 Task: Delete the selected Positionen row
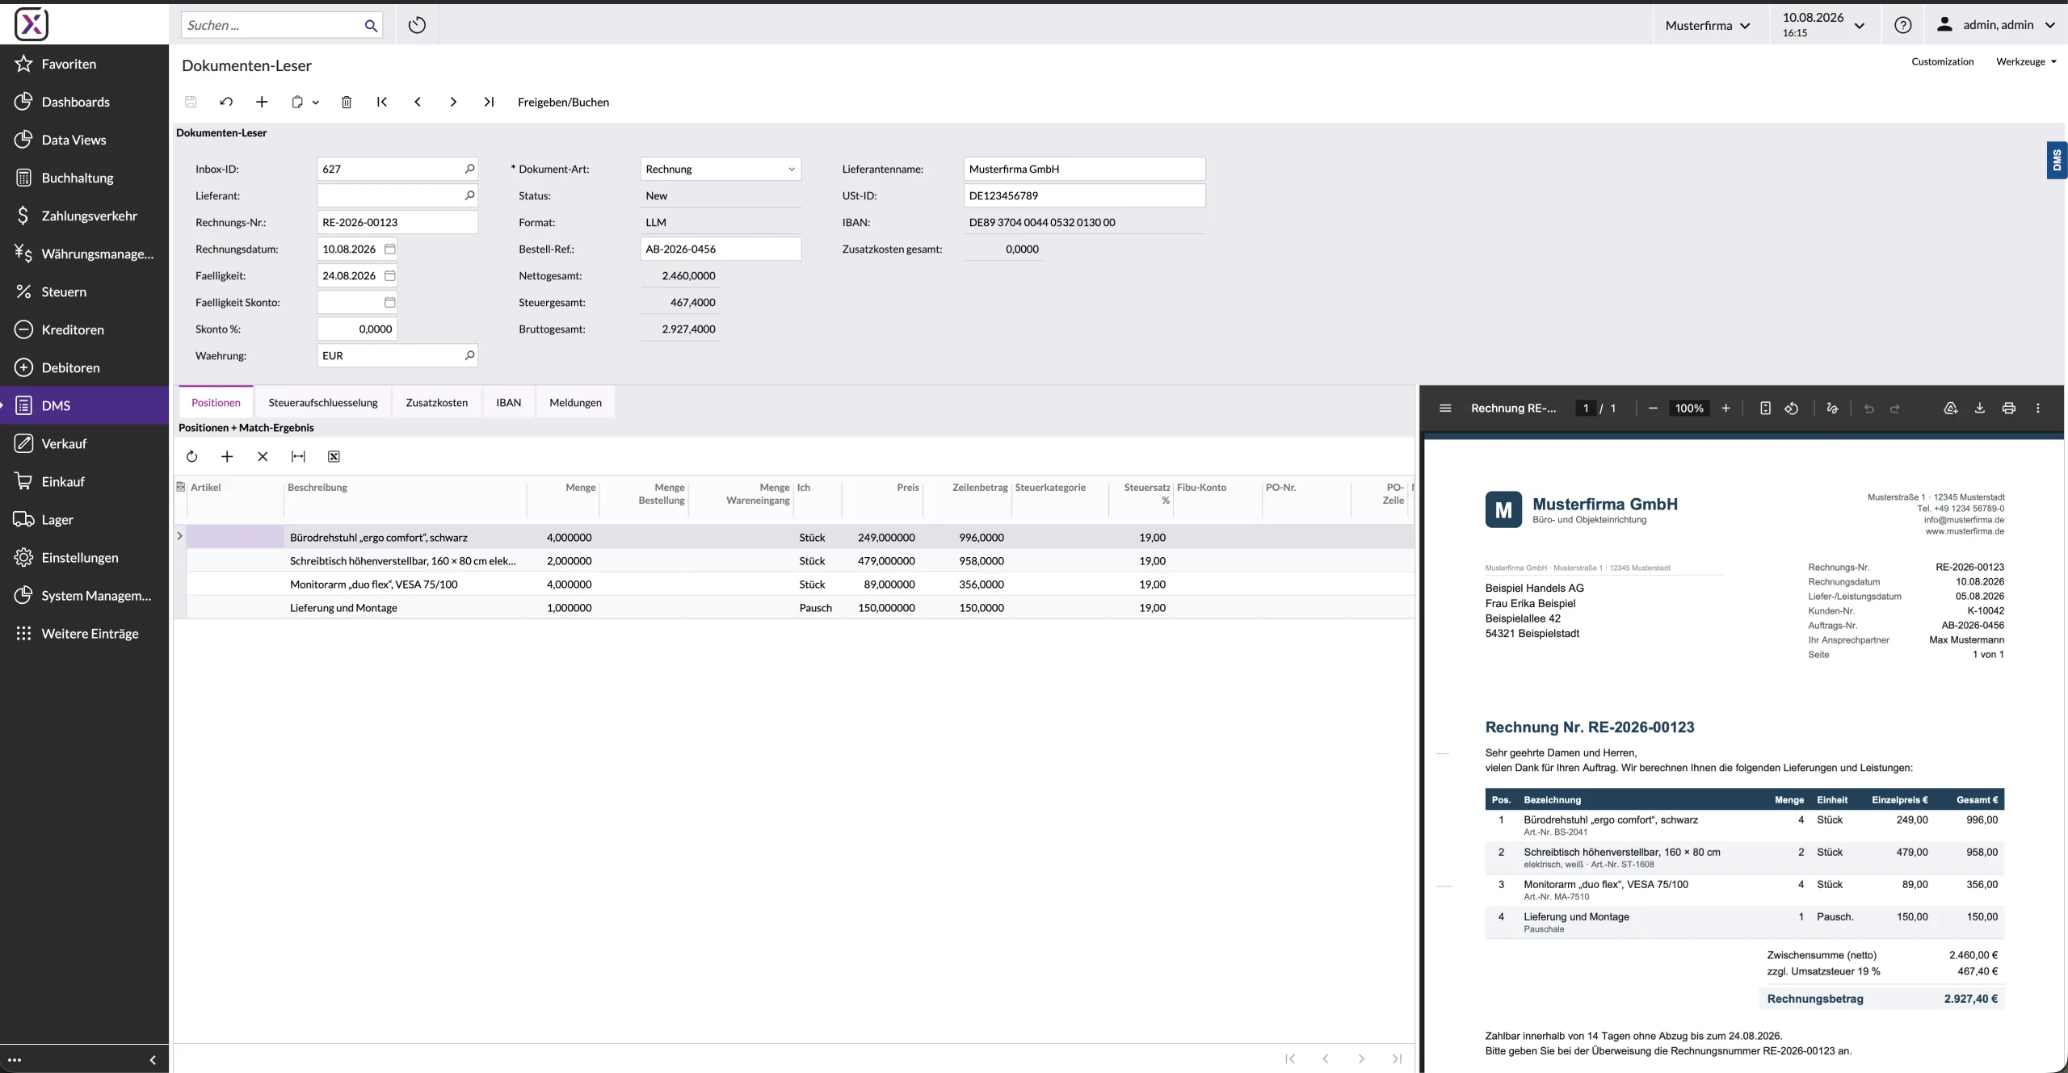(x=263, y=456)
